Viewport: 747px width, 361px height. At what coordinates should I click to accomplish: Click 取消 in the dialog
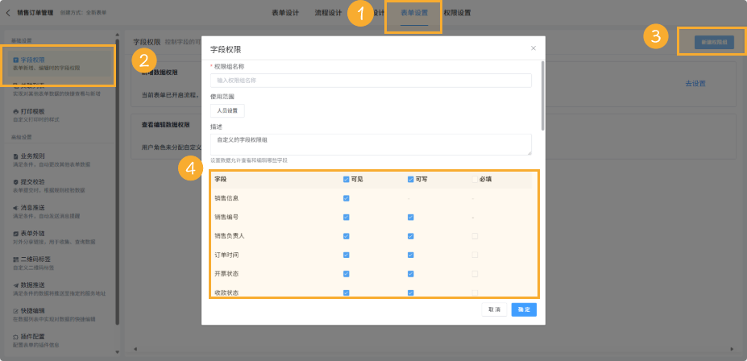pos(494,309)
